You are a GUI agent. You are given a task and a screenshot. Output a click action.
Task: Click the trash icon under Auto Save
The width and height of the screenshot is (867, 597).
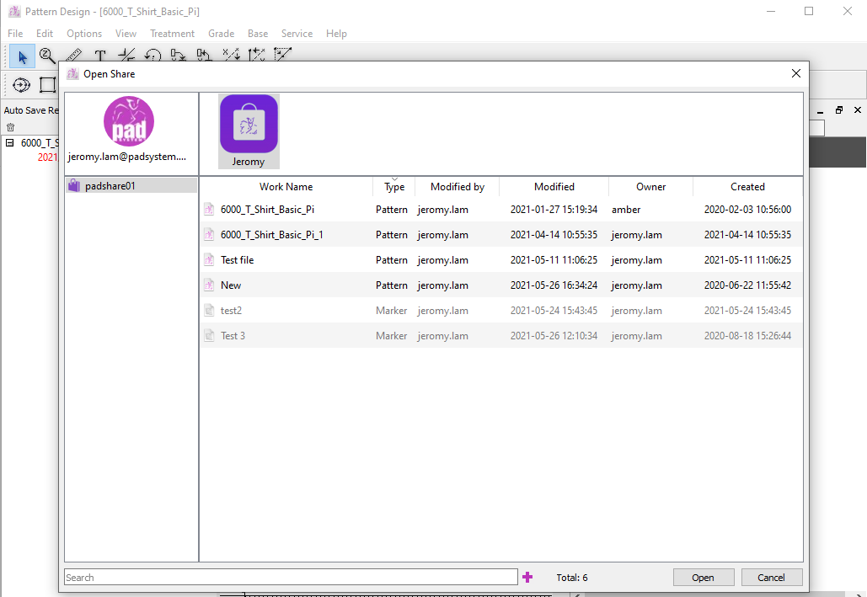10,127
